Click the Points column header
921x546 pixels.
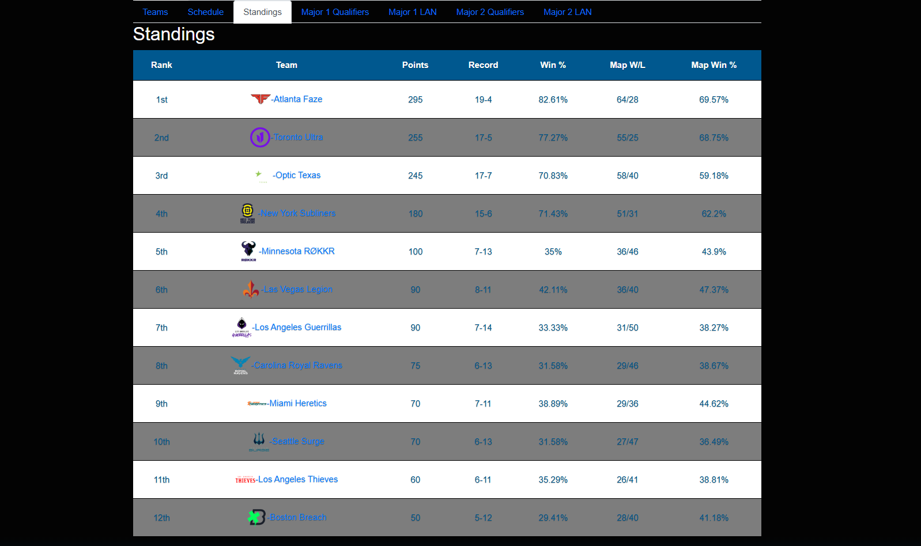click(x=415, y=65)
